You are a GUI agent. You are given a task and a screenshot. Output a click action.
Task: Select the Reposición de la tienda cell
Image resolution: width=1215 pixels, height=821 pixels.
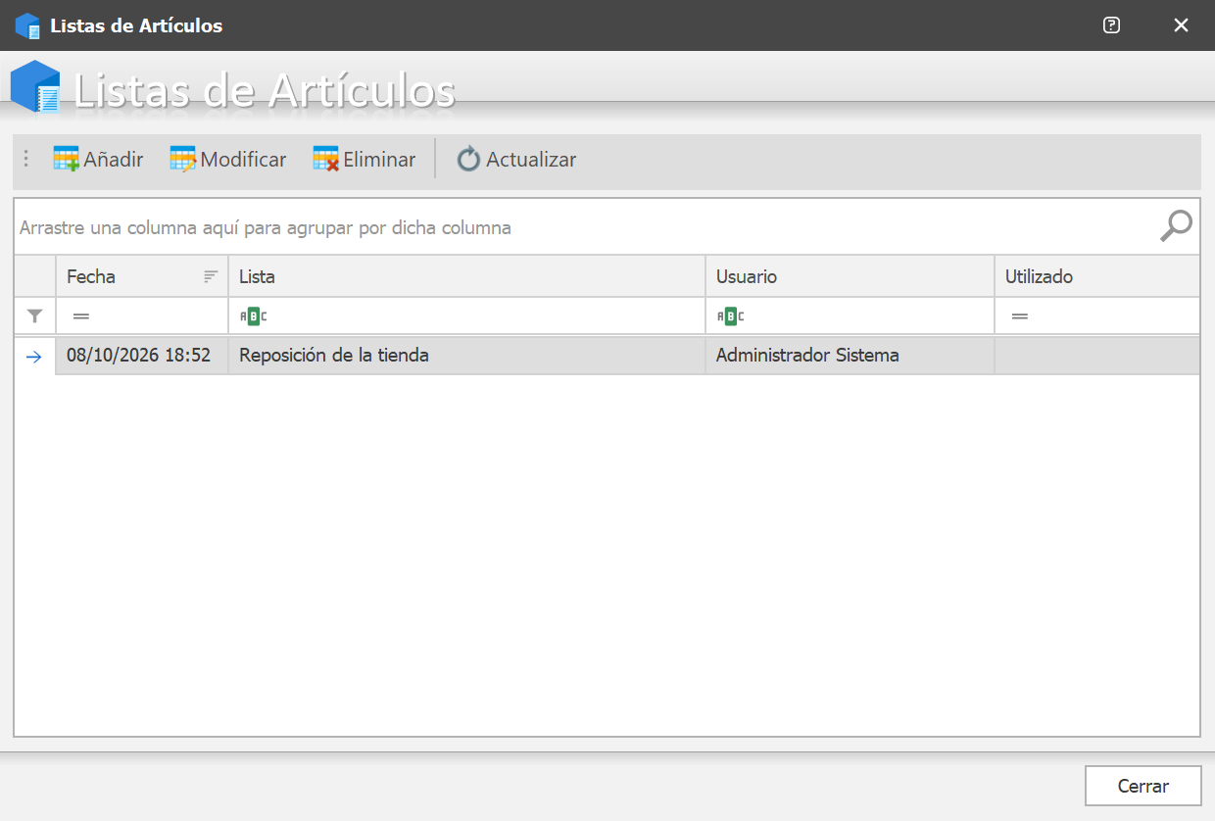pyautogui.click(x=467, y=356)
